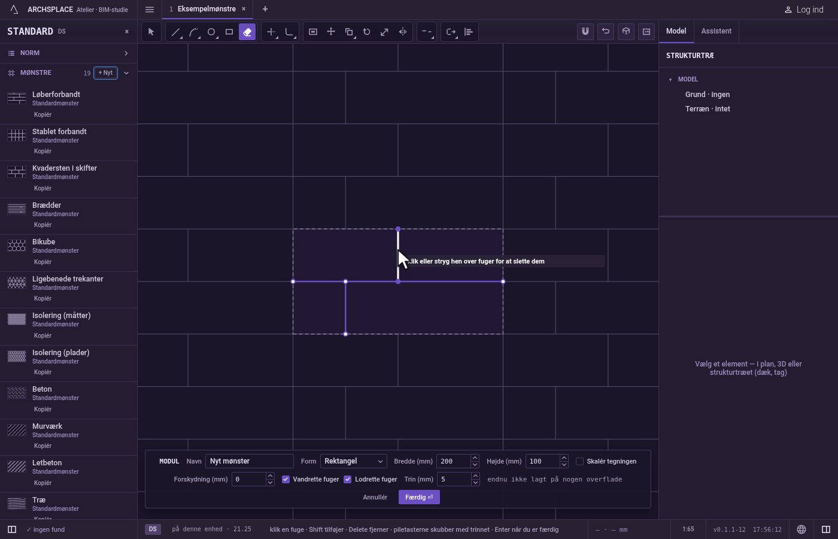The height and width of the screenshot is (539, 838).
Task: Toggle the magnet snap icon
Action: click(x=585, y=32)
